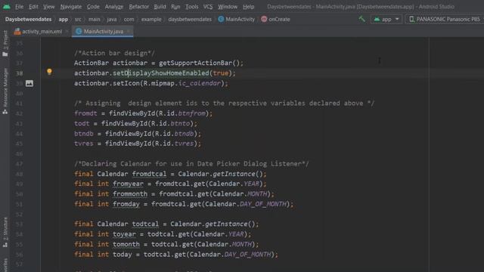Click the yellow lightbulb intention icon

click(49, 72)
